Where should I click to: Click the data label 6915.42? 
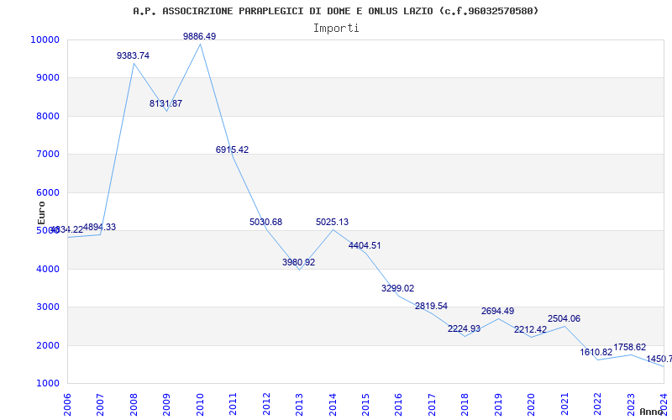click(x=232, y=150)
